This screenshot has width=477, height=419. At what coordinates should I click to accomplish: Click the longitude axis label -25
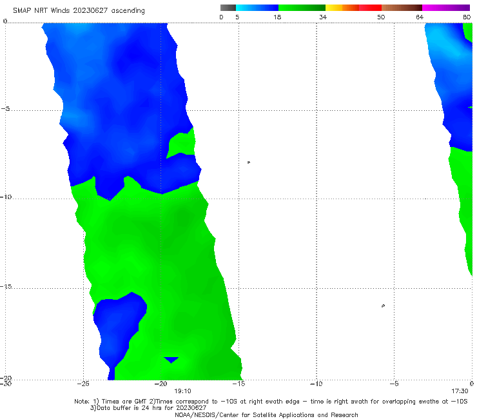83,384
